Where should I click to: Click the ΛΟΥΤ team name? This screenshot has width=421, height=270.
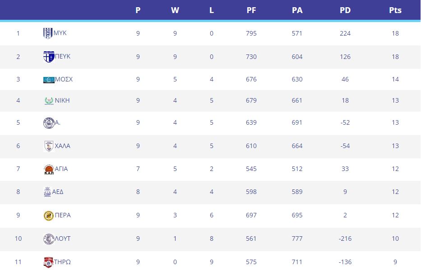(63, 238)
